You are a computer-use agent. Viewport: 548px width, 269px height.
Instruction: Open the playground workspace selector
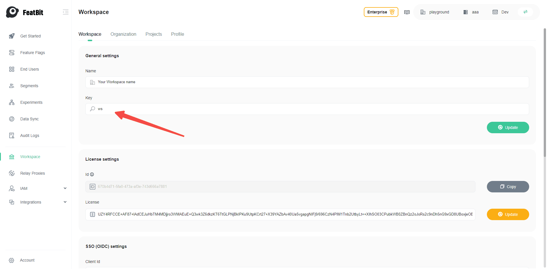(x=435, y=12)
